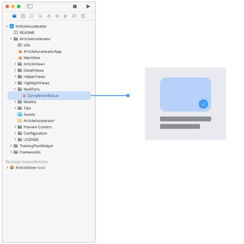Screen dimensions: 244x244
Task: Collapse the ArticleAccelerator project root
Action: click(x=7, y=26)
